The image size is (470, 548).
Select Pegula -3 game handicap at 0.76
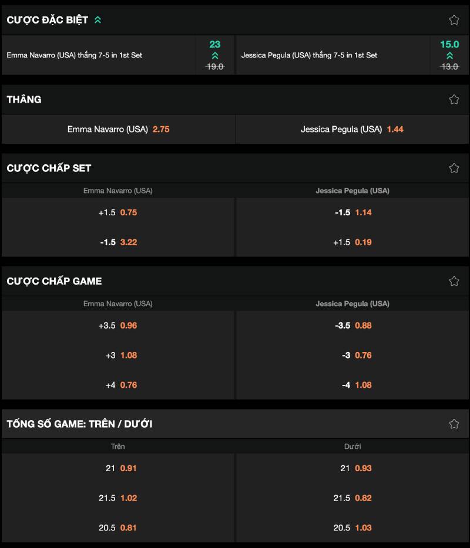click(352, 356)
